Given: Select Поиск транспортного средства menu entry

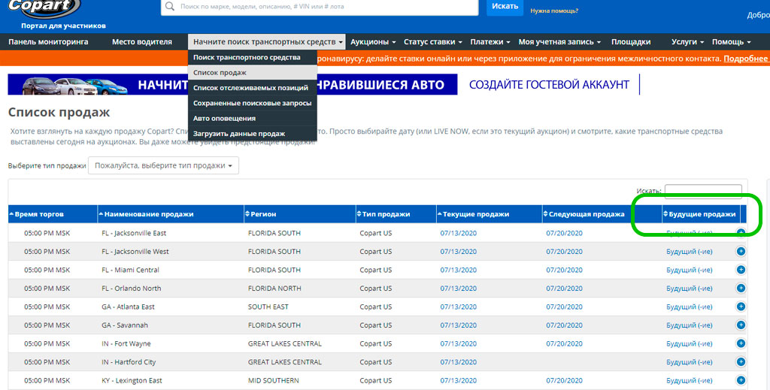Looking at the screenshot, I should click(253, 57).
